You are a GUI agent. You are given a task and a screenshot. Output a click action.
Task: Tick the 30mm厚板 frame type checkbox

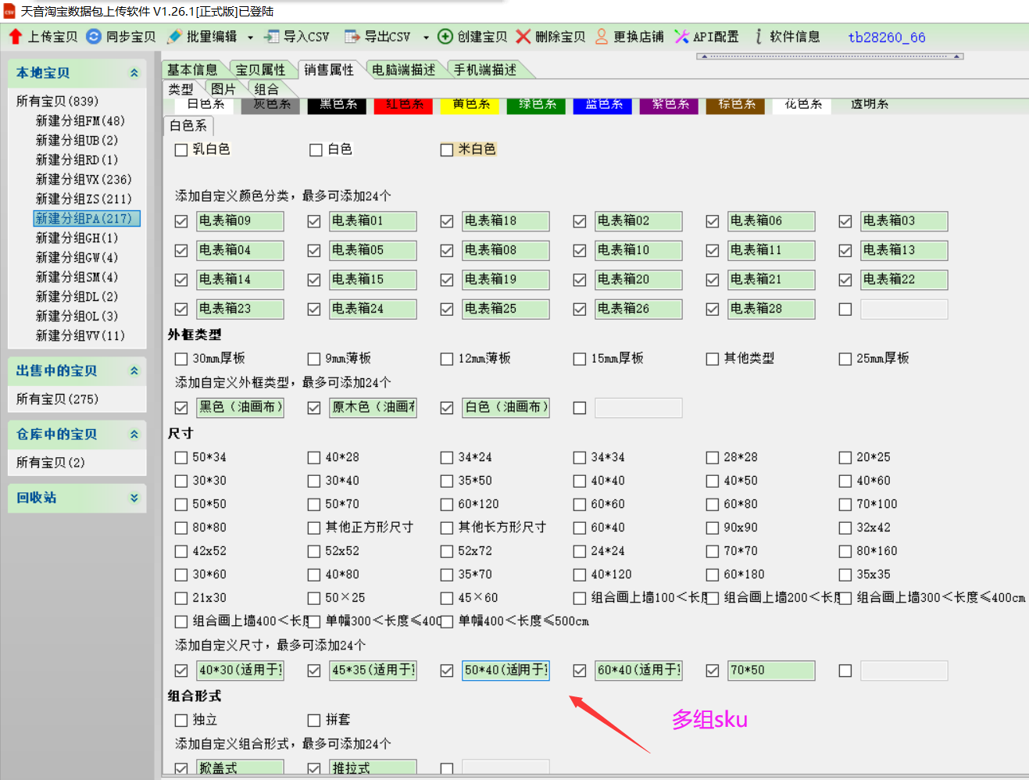point(181,360)
